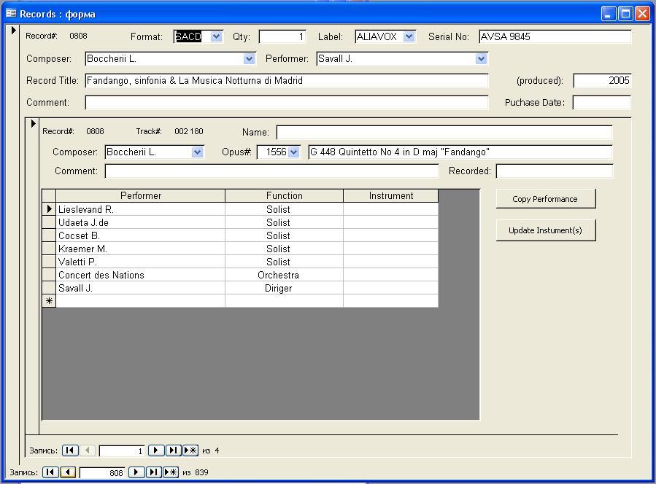The image size is (656, 484).
Task: Expand the Opus# 1556 dropdown
Action: (x=293, y=152)
